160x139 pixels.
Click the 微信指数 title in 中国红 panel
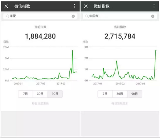[x=102, y=6]
